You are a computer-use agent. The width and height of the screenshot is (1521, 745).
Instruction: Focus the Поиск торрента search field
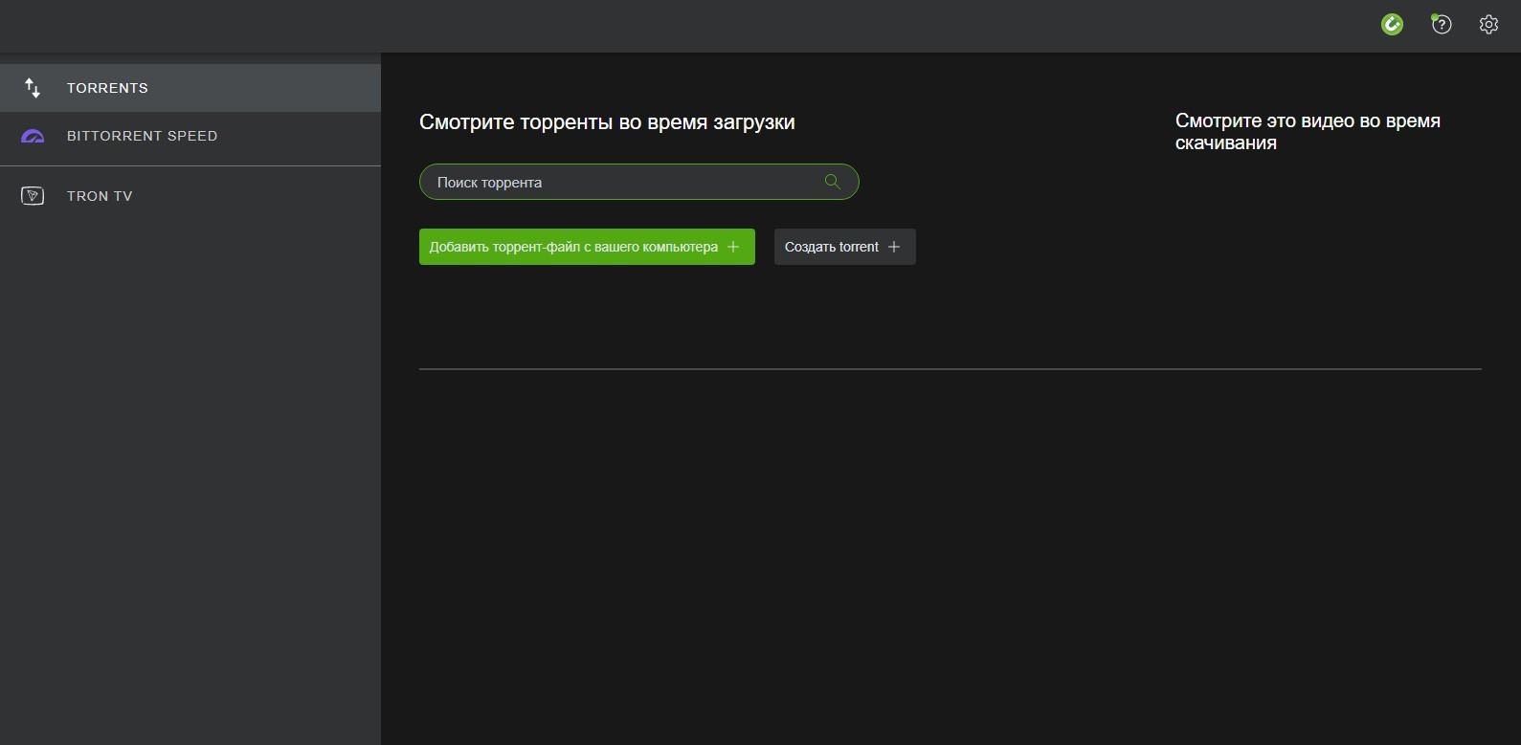[x=639, y=182]
